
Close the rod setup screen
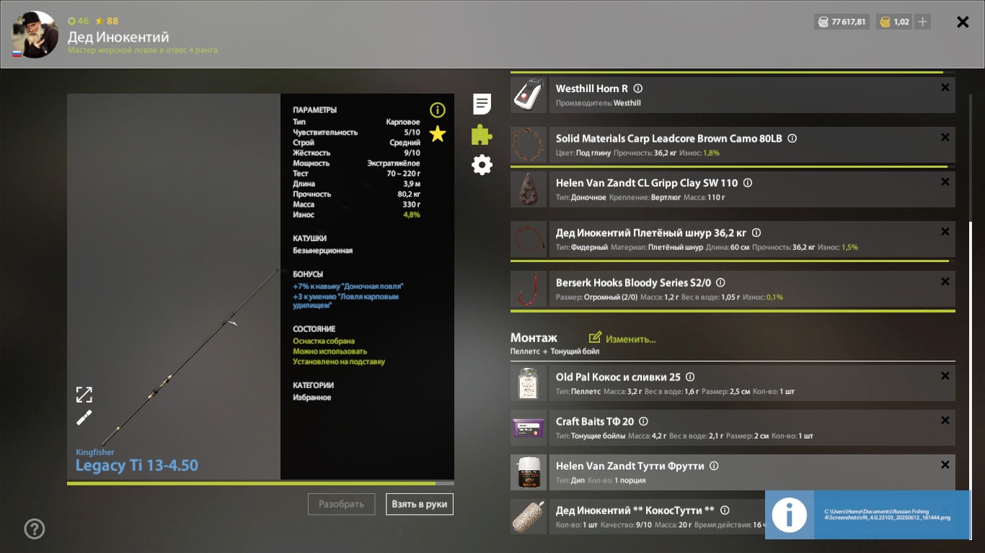tap(963, 22)
